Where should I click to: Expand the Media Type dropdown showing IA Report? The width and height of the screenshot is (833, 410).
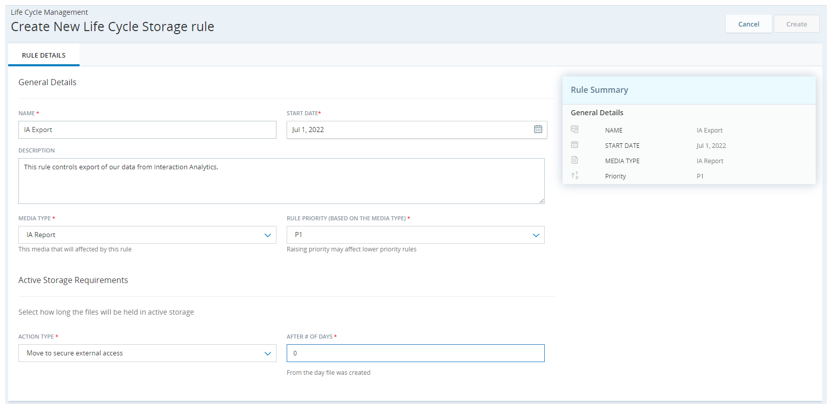click(x=147, y=235)
